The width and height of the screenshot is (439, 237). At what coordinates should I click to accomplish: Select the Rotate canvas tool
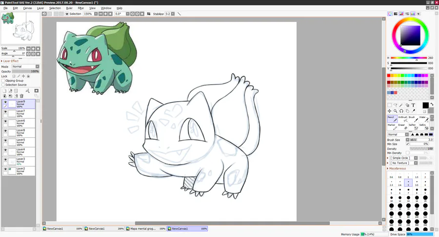(401, 111)
